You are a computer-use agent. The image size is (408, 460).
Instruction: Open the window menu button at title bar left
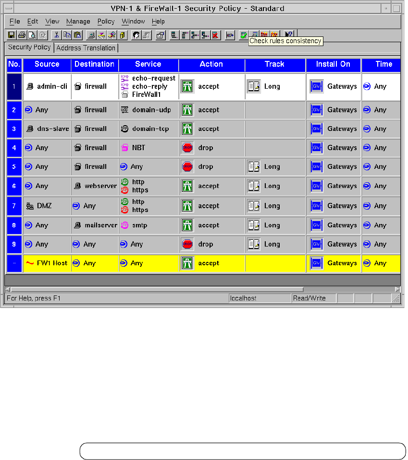point(9,8)
